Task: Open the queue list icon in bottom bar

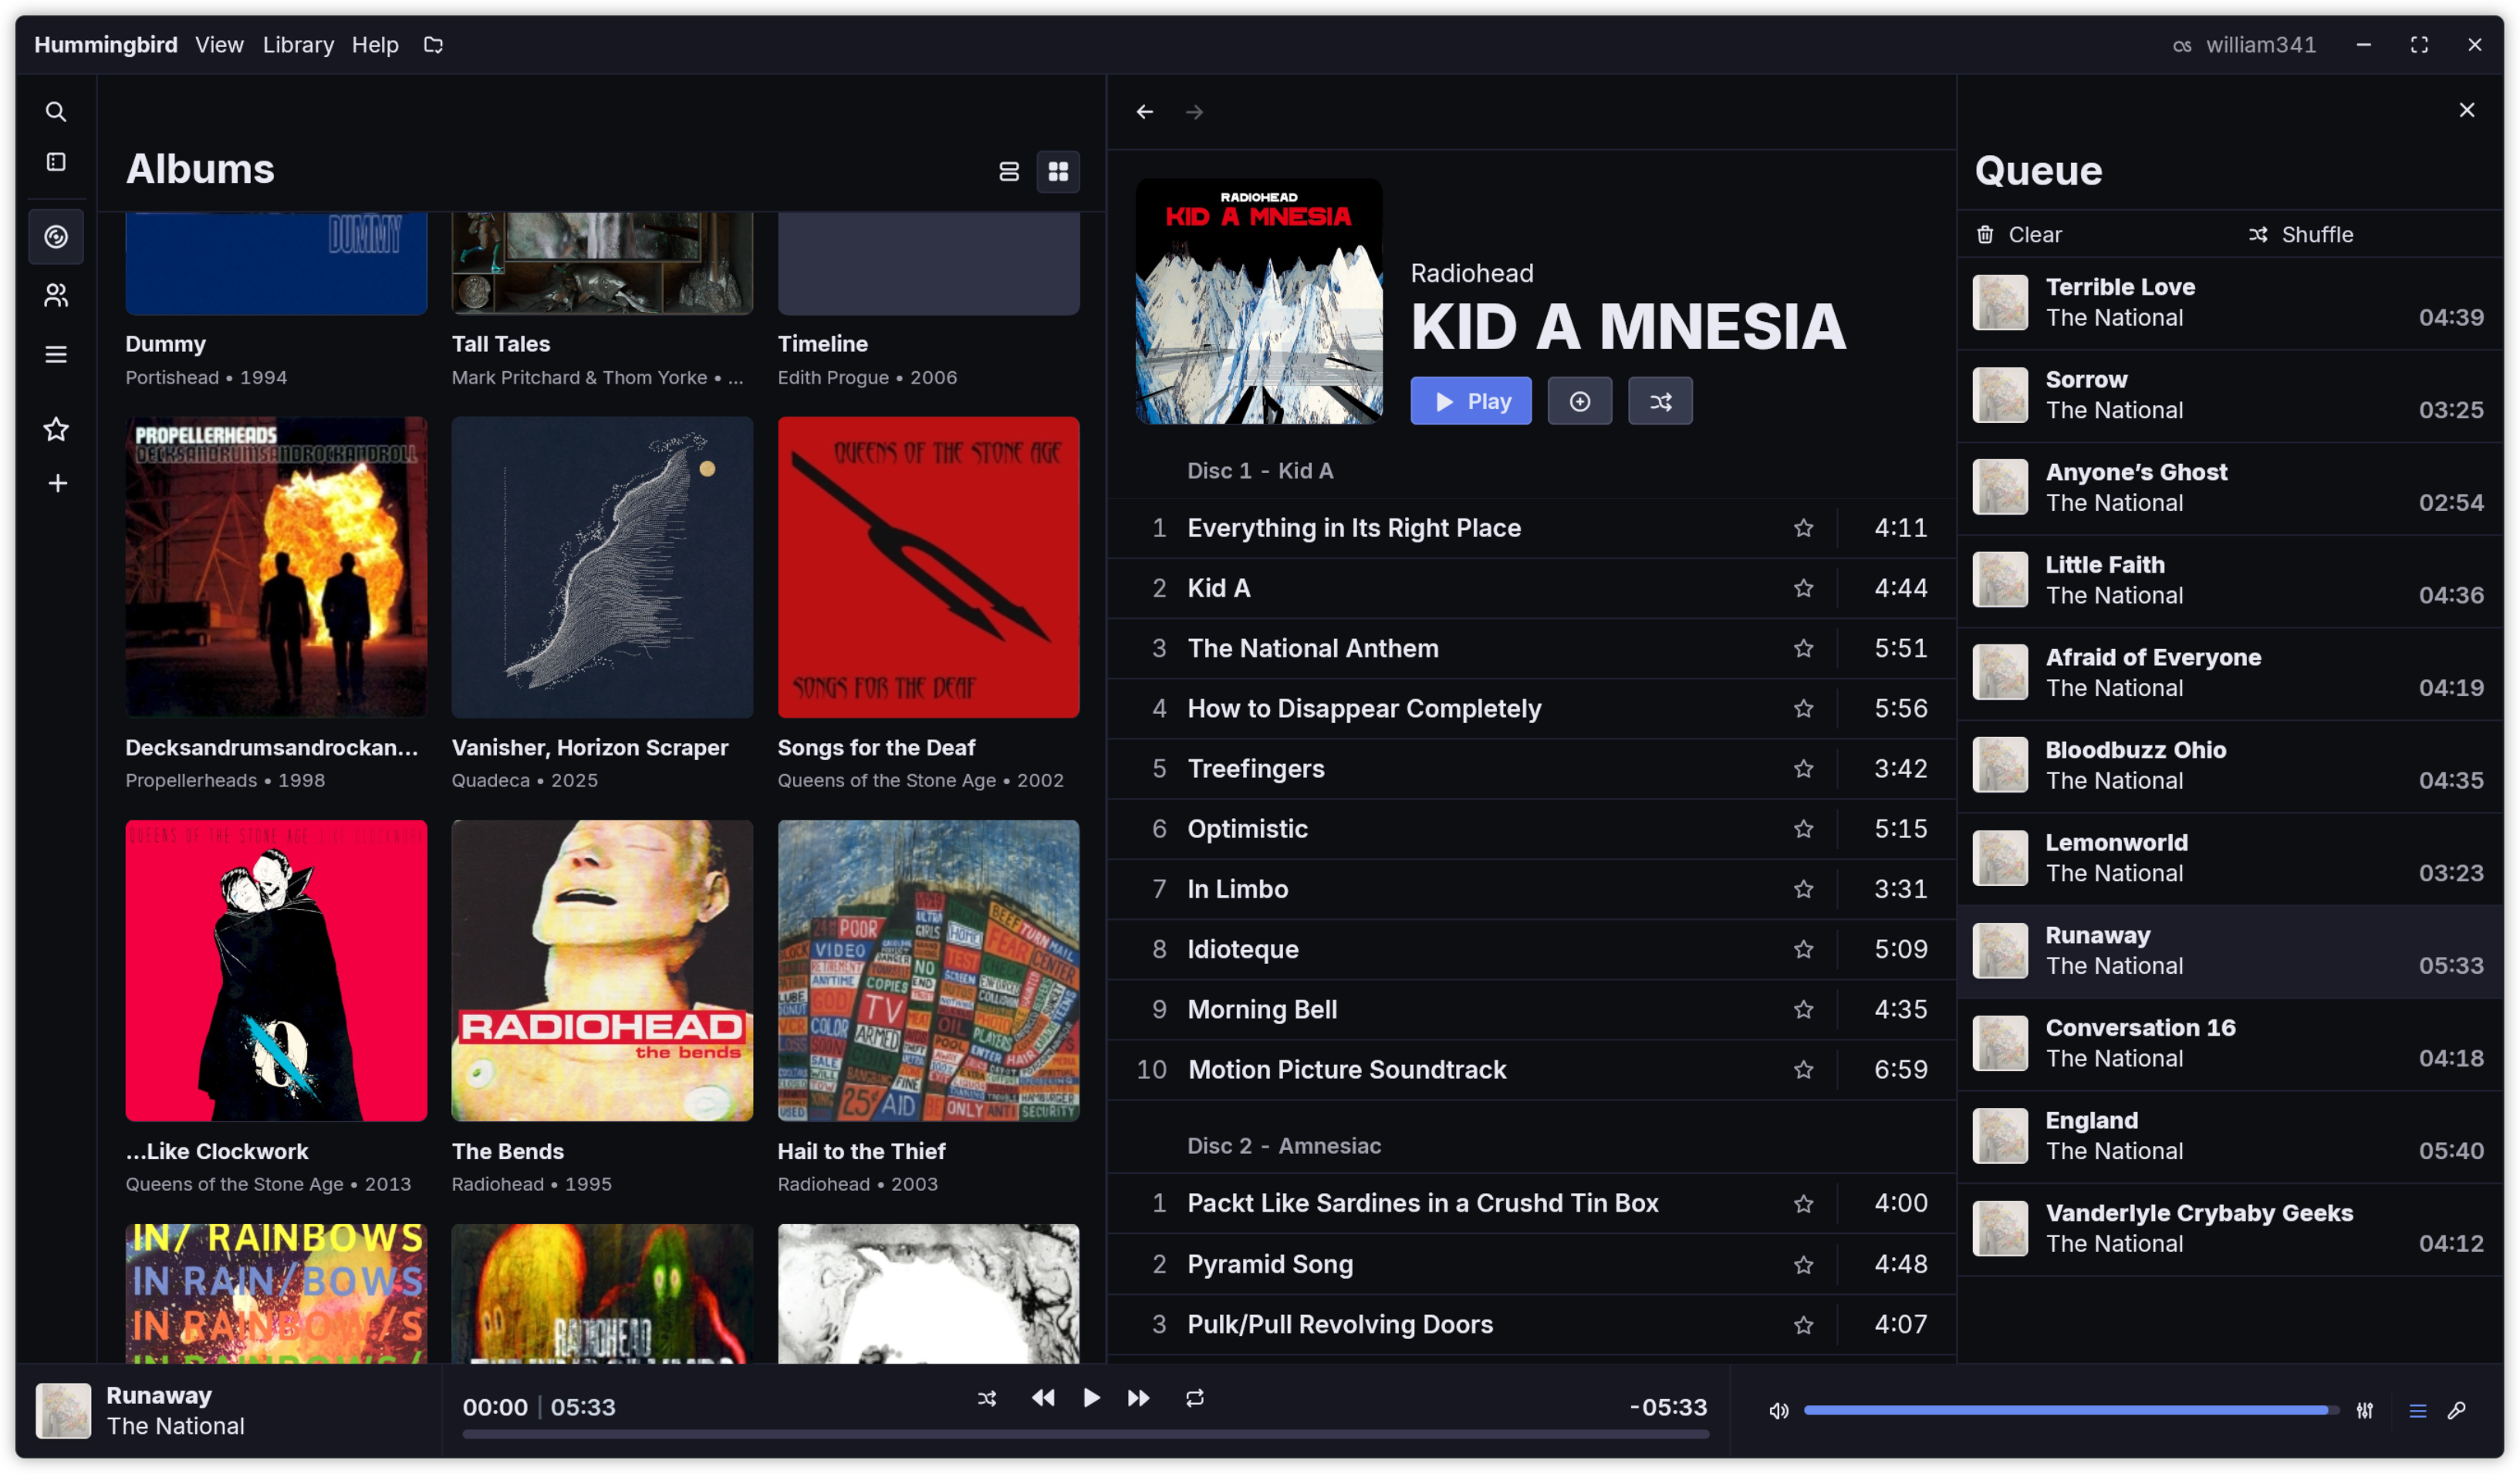Action: [x=2416, y=1410]
